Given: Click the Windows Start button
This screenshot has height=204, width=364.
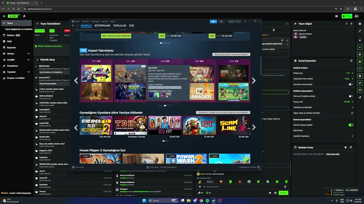Looking at the screenshot, I should [x=144, y=201].
